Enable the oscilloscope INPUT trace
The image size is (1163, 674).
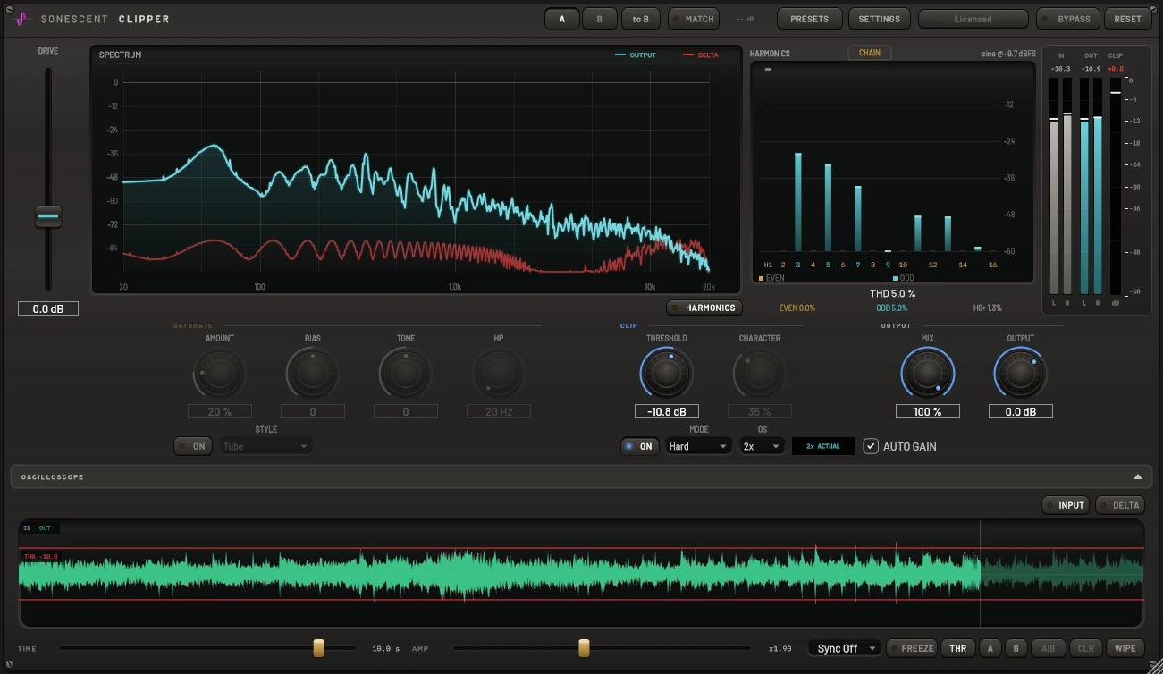(x=1066, y=505)
